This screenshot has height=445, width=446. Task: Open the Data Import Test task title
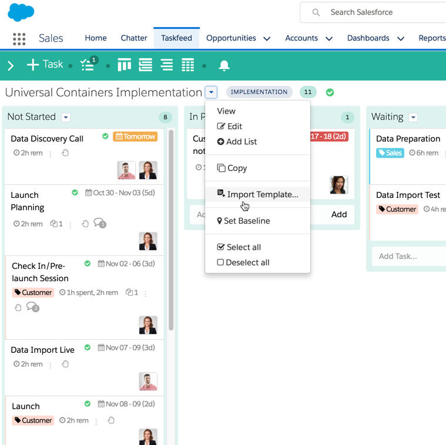[x=408, y=195]
